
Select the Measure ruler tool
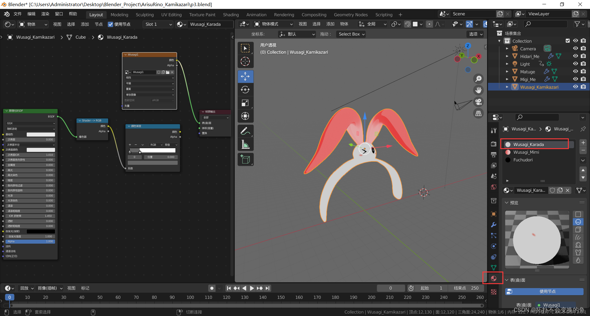245,145
